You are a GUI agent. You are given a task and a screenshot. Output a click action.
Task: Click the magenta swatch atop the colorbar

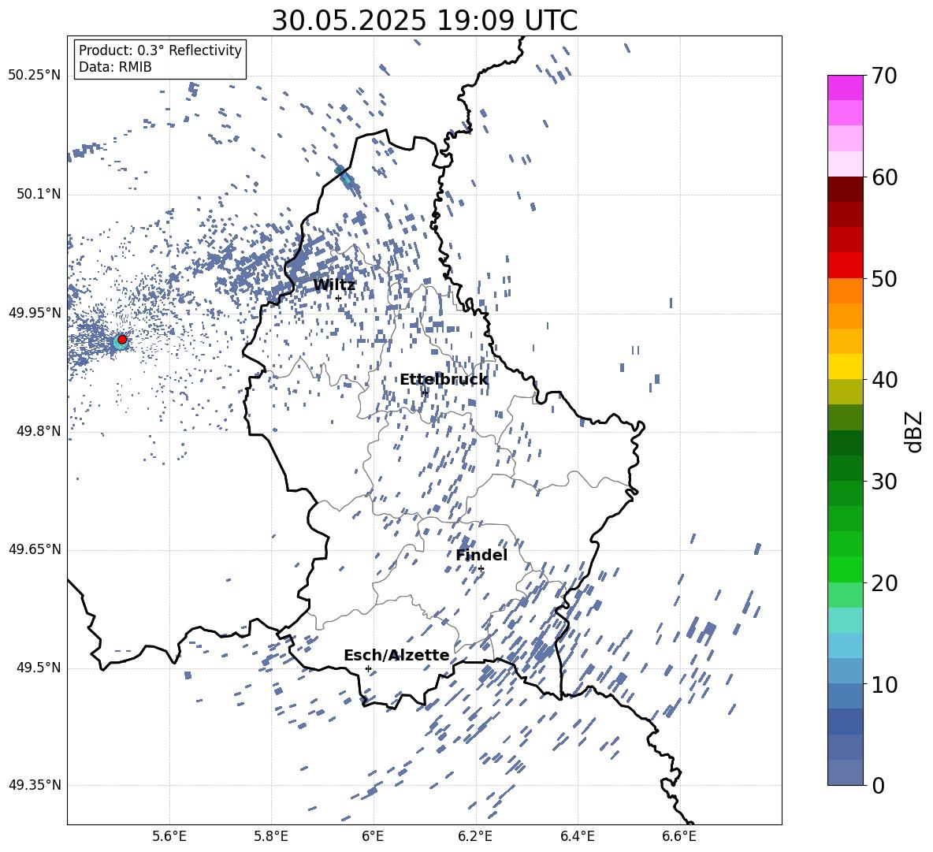coord(846,88)
